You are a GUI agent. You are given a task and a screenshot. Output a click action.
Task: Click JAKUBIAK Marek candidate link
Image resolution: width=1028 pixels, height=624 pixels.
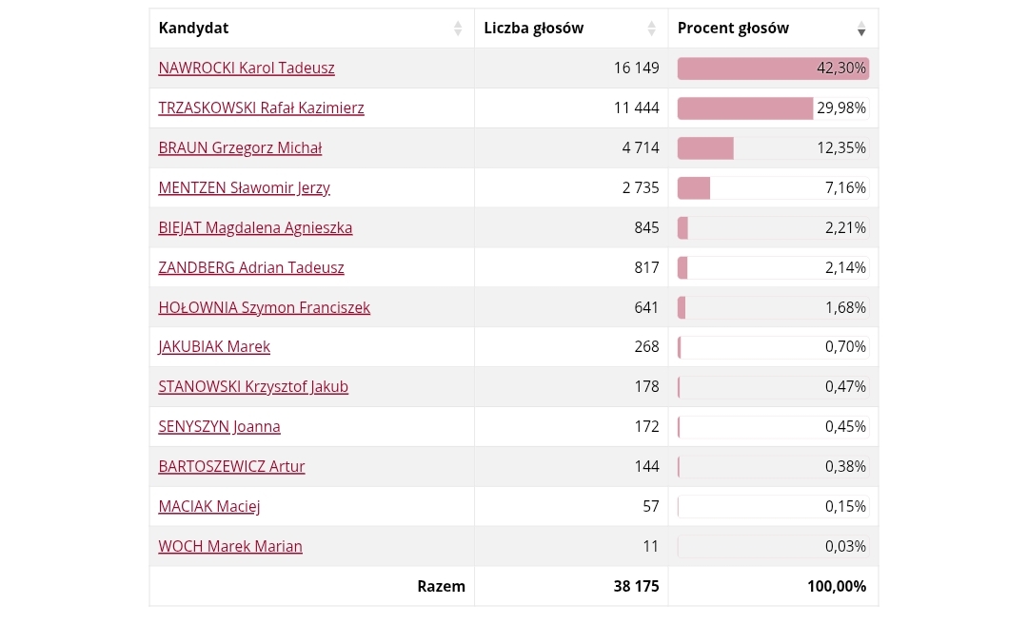click(x=214, y=347)
